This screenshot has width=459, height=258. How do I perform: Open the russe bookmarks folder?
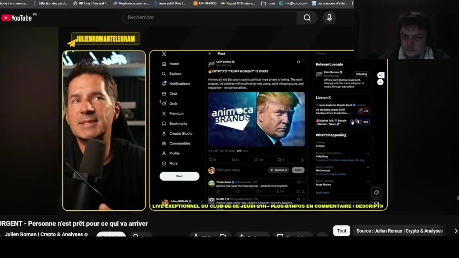[268, 3]
